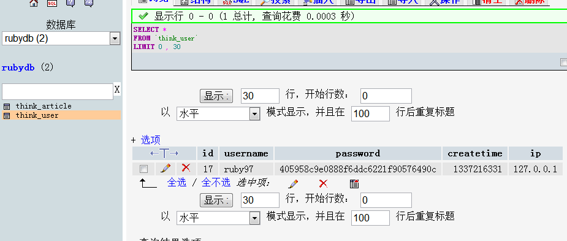
Task: Click red X beside 选中项 to delete selected
Action: pyautogui.click(x=323, y=184)
